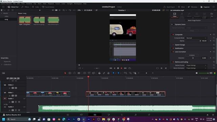
Task: Toggle the Linked Selection chain icon
Action: (104, 73)
